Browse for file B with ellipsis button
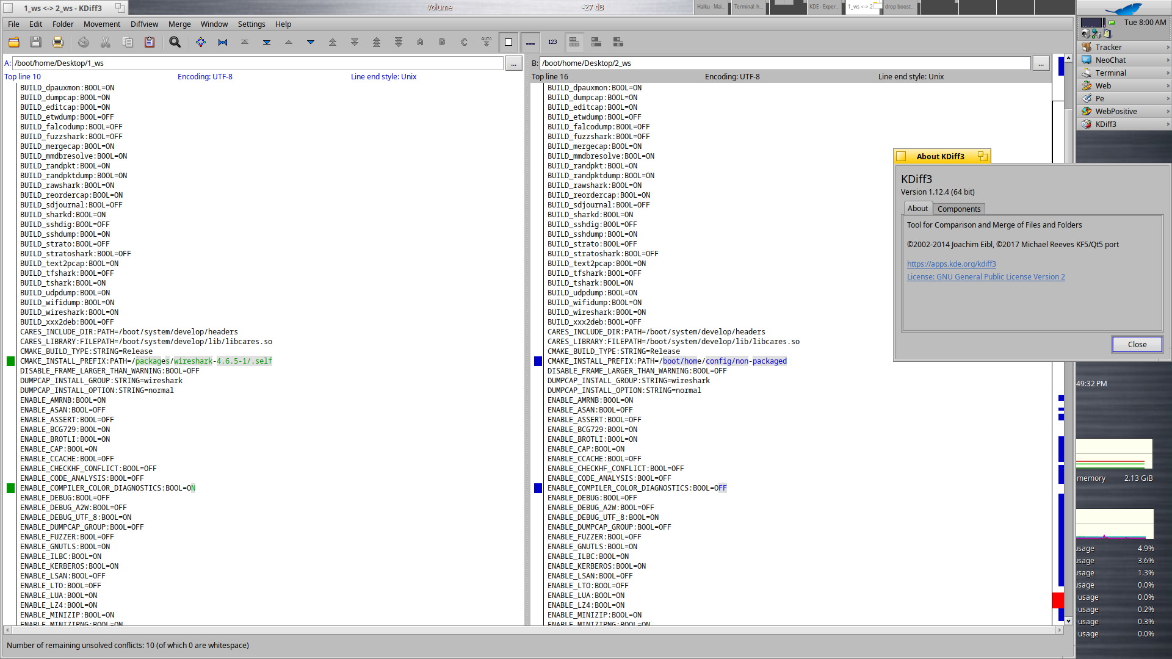Image resolution: width=1172 pixels, height=659 pixels. click(x=1041, y=63)
